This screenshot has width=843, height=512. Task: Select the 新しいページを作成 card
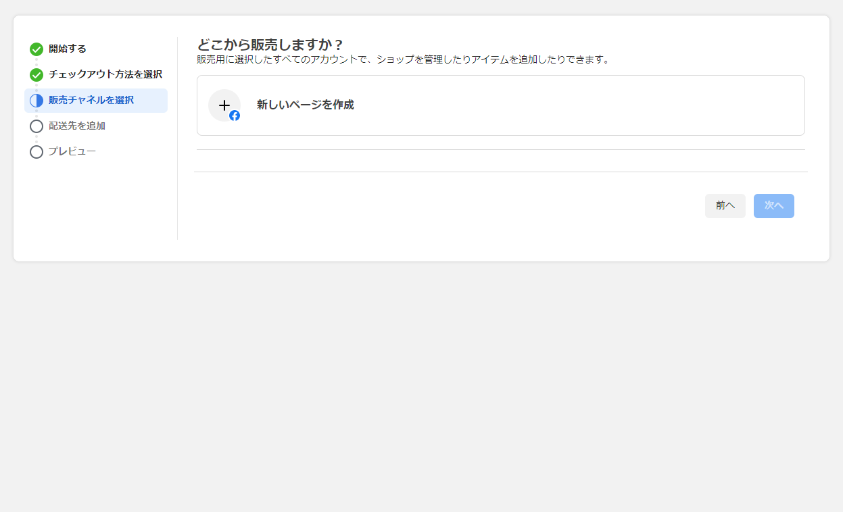click(500, 105)
